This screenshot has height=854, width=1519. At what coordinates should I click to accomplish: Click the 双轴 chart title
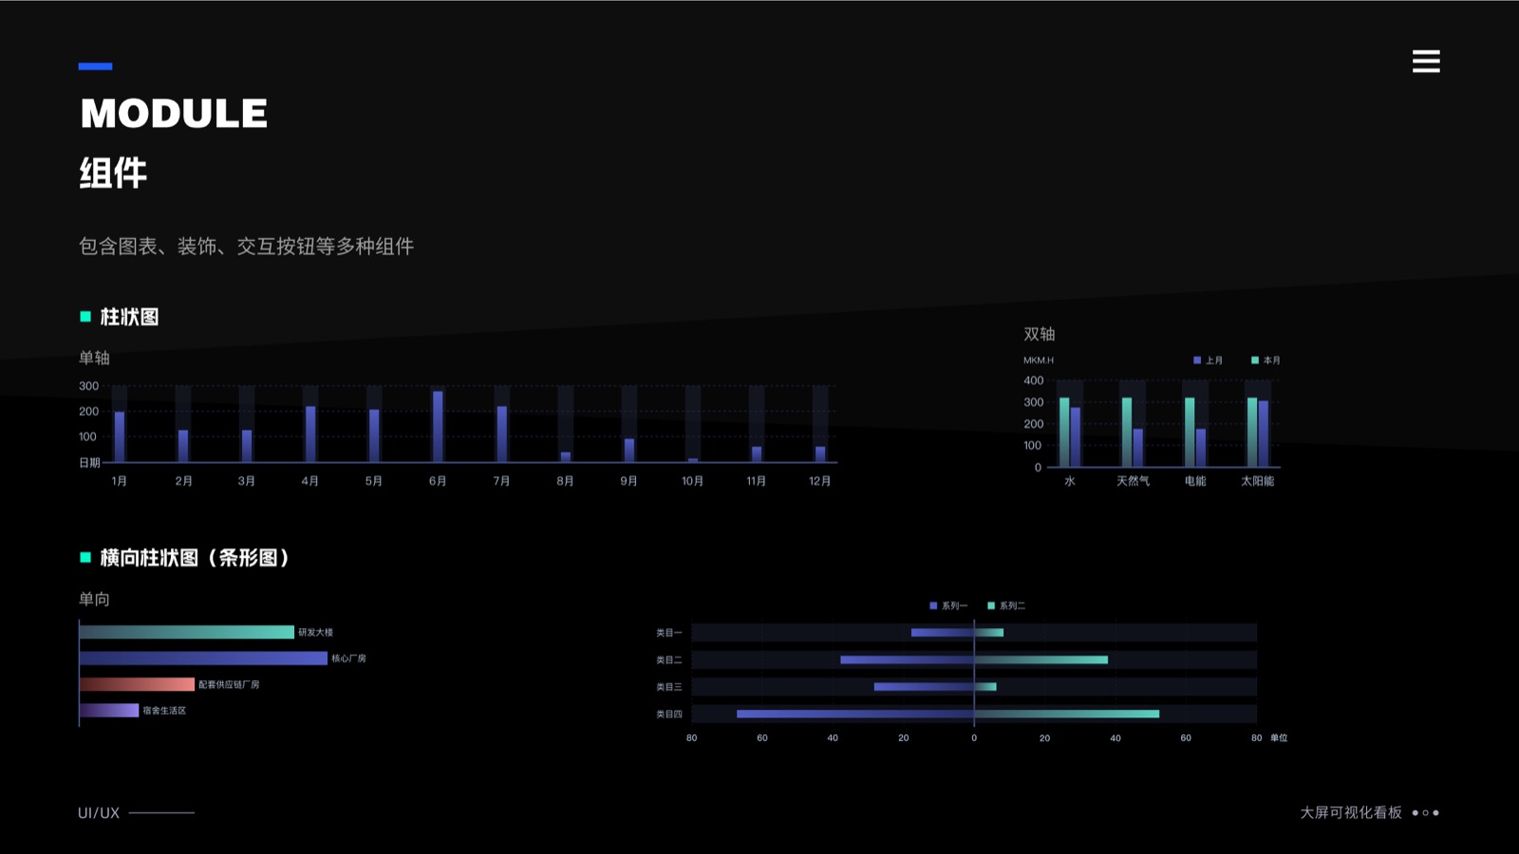click(1040, 334)
